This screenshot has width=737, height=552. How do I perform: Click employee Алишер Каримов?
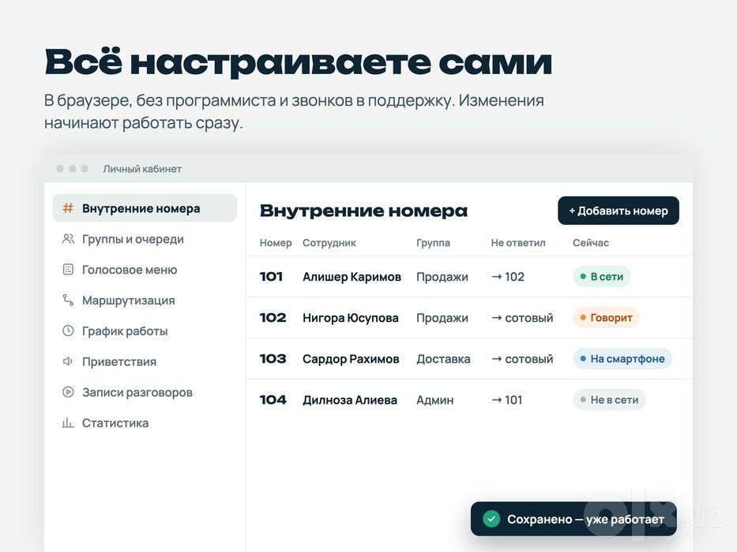click(352, 277)
